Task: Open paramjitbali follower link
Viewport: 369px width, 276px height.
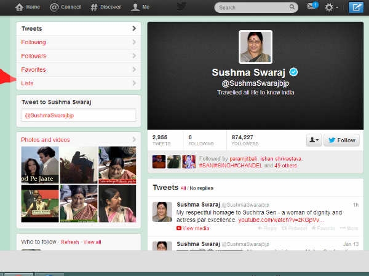Action: [x=244, y=159]
